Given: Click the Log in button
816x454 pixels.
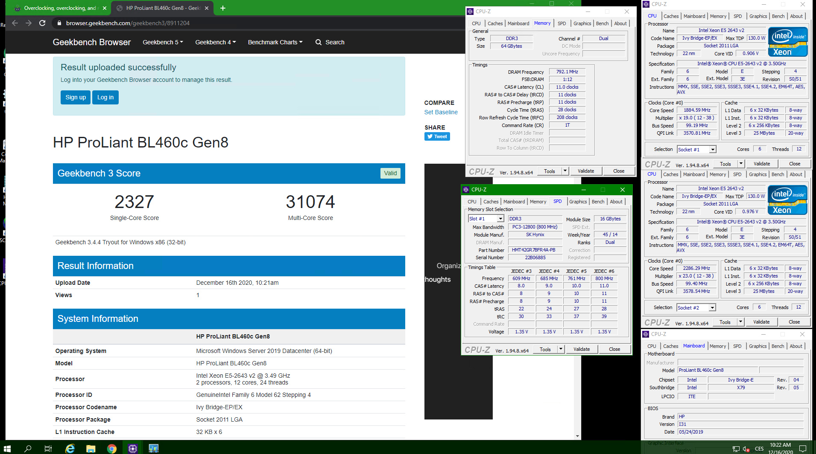Looking at the screenshot, I should (x=105, y=97).
